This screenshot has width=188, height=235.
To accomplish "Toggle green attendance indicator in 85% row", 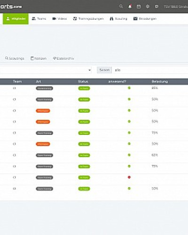I will coord(129,88).
